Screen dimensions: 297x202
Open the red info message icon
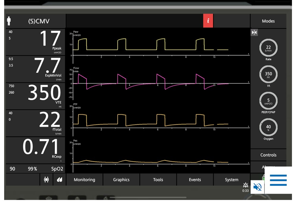(x=208, y=21)
